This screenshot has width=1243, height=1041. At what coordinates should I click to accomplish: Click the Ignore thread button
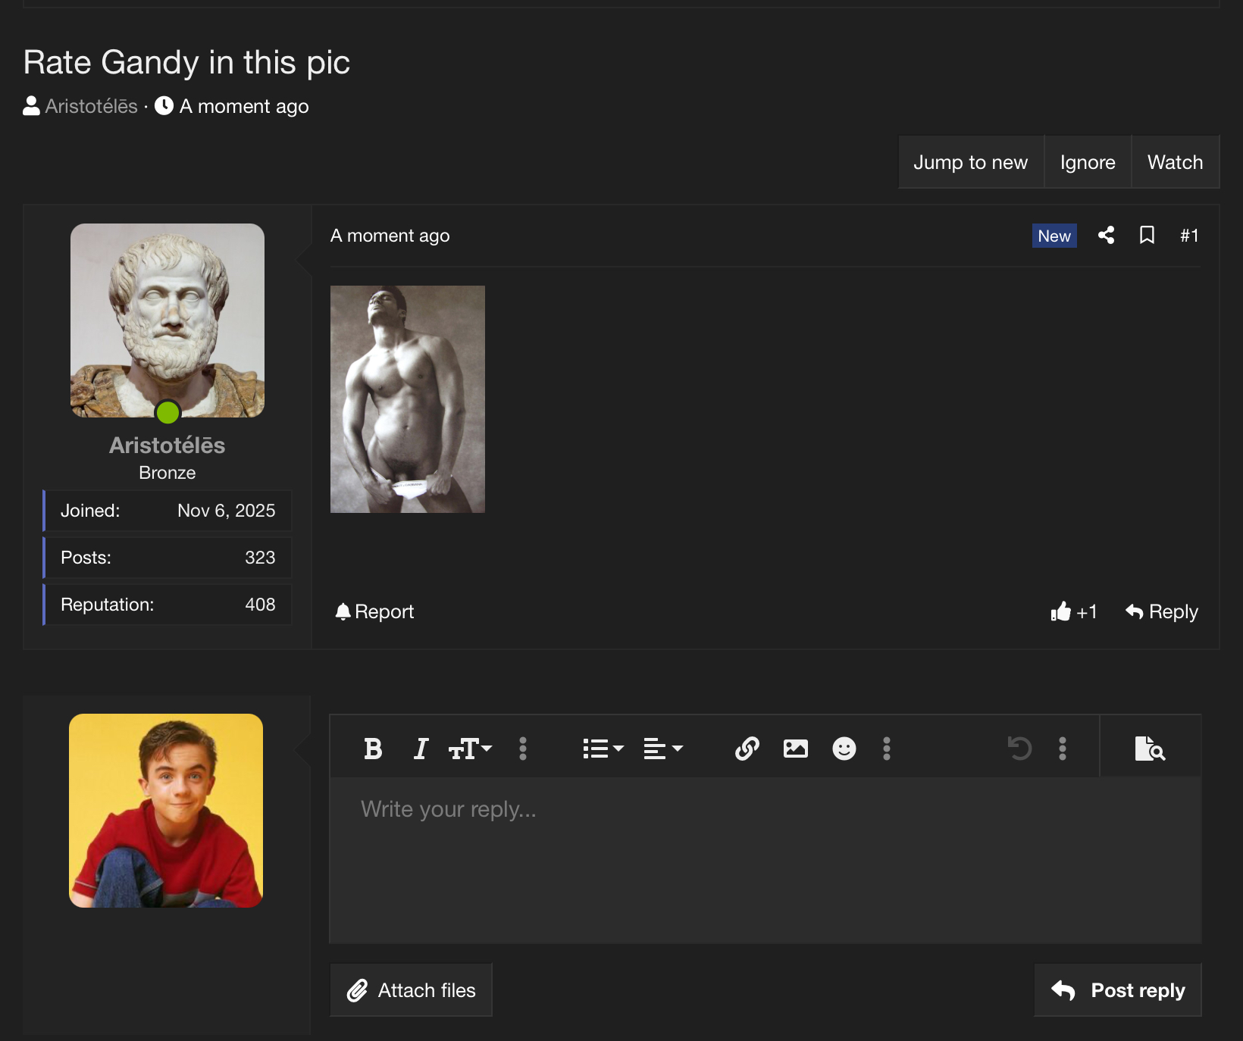pos(1087,162)
